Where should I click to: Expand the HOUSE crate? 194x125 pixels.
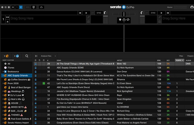click(3, 103)
